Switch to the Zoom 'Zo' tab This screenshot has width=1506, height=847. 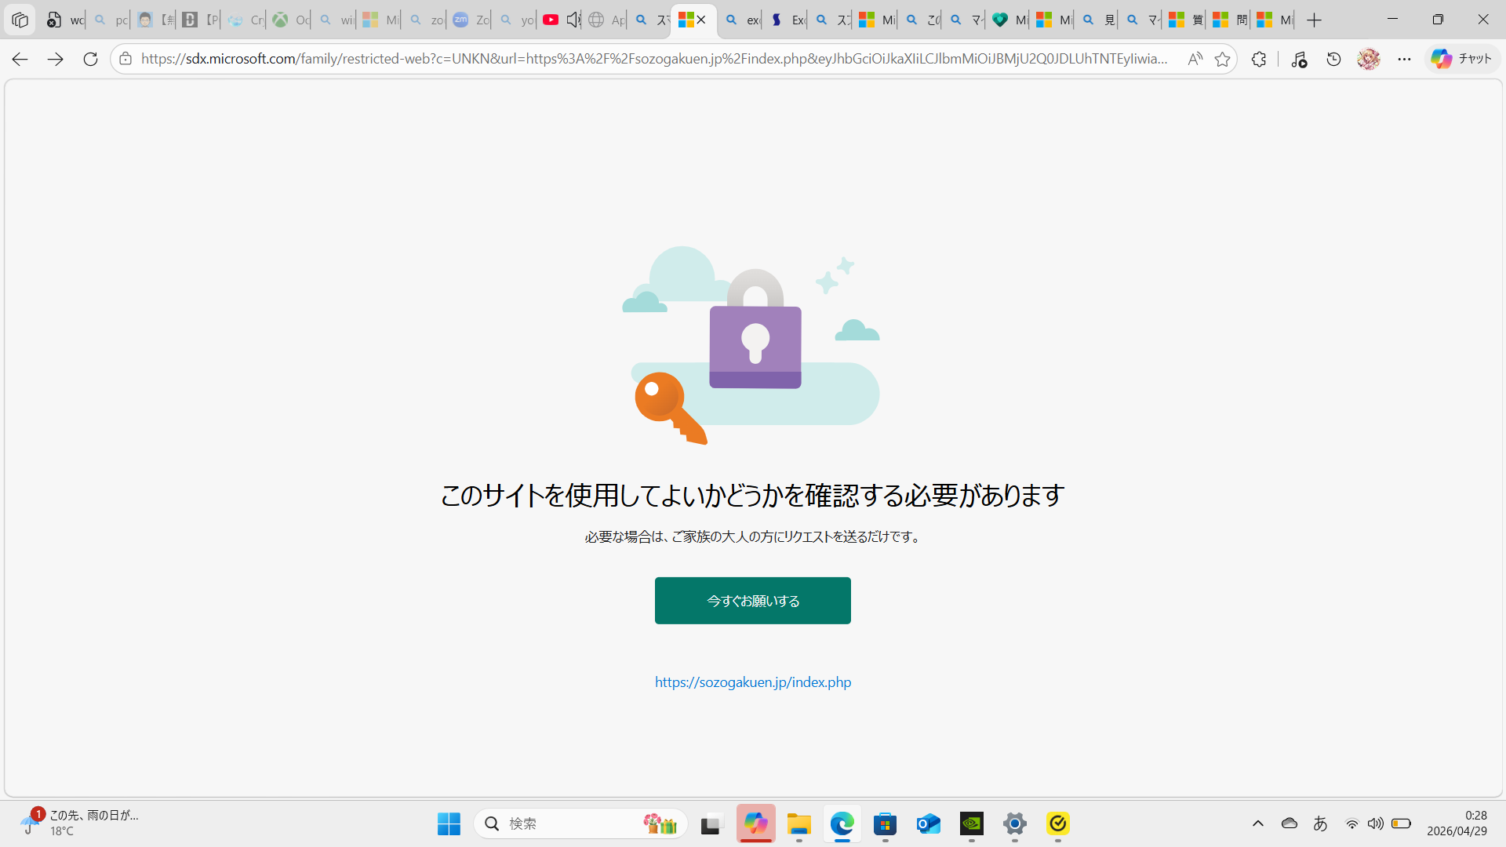[470, 20]
